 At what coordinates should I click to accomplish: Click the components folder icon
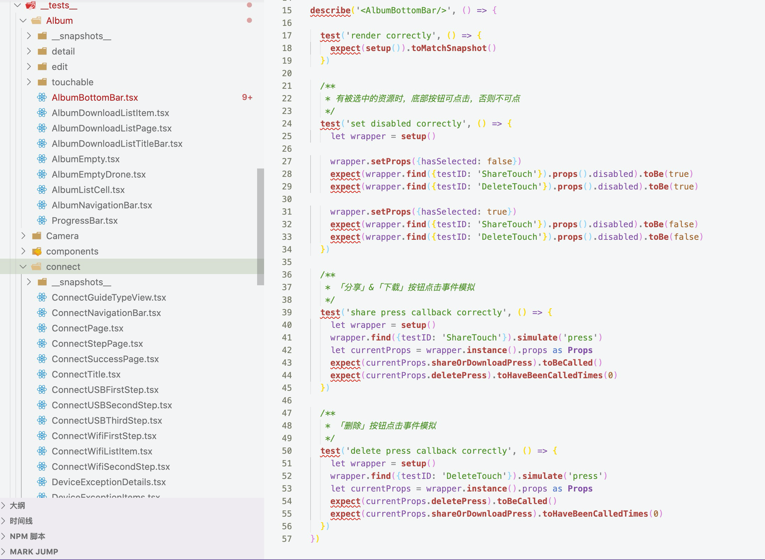tap(37, 251)
